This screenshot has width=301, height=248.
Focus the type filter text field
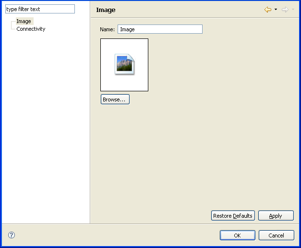(x=40, y=9)
